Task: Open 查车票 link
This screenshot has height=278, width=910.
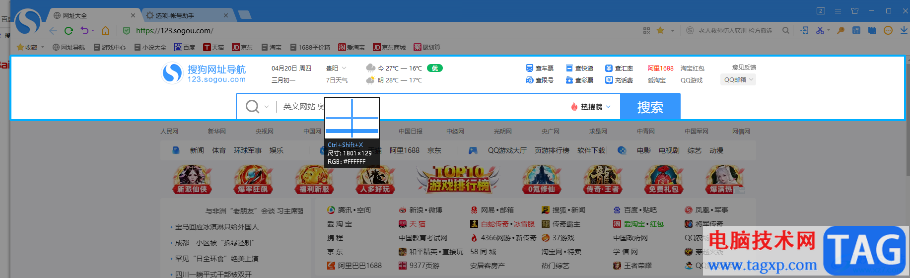Action: 540,68
